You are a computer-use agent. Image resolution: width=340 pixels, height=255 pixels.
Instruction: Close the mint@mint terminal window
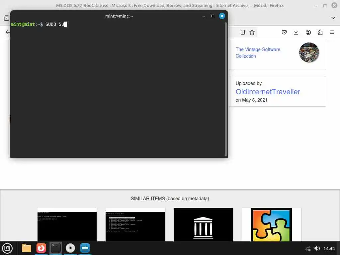222,16
